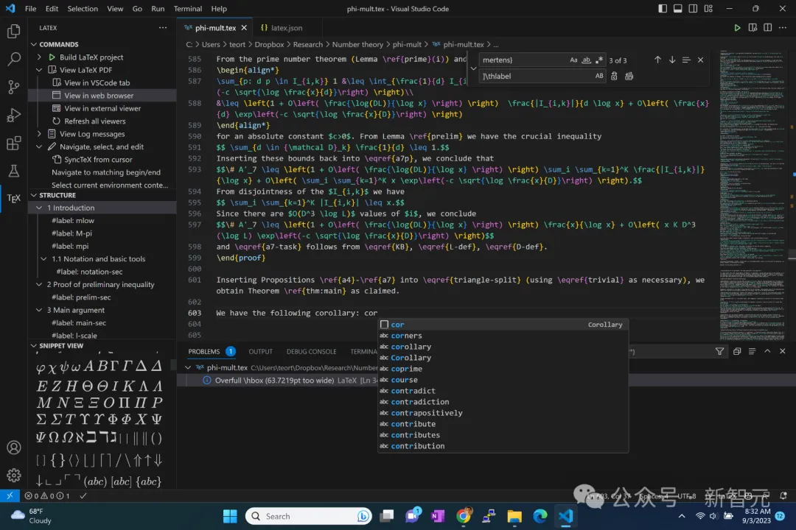Toggle Preserve Case in replace box
The image size is (796, 530).
(x=599, y=76)
